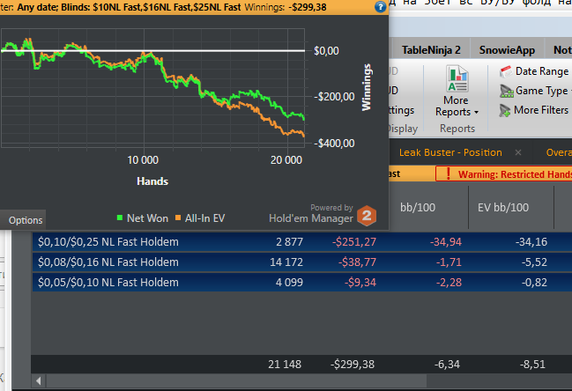Click the 14 172 hands value

click(286, 262)
